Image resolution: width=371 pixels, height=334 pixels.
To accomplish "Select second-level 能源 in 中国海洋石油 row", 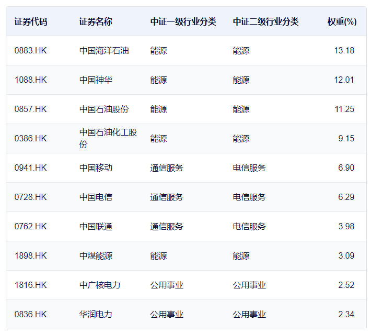I will (x=241, y=50).
